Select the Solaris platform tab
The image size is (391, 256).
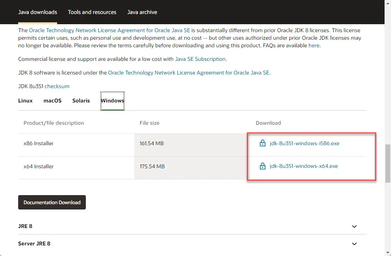coord(81,101)
